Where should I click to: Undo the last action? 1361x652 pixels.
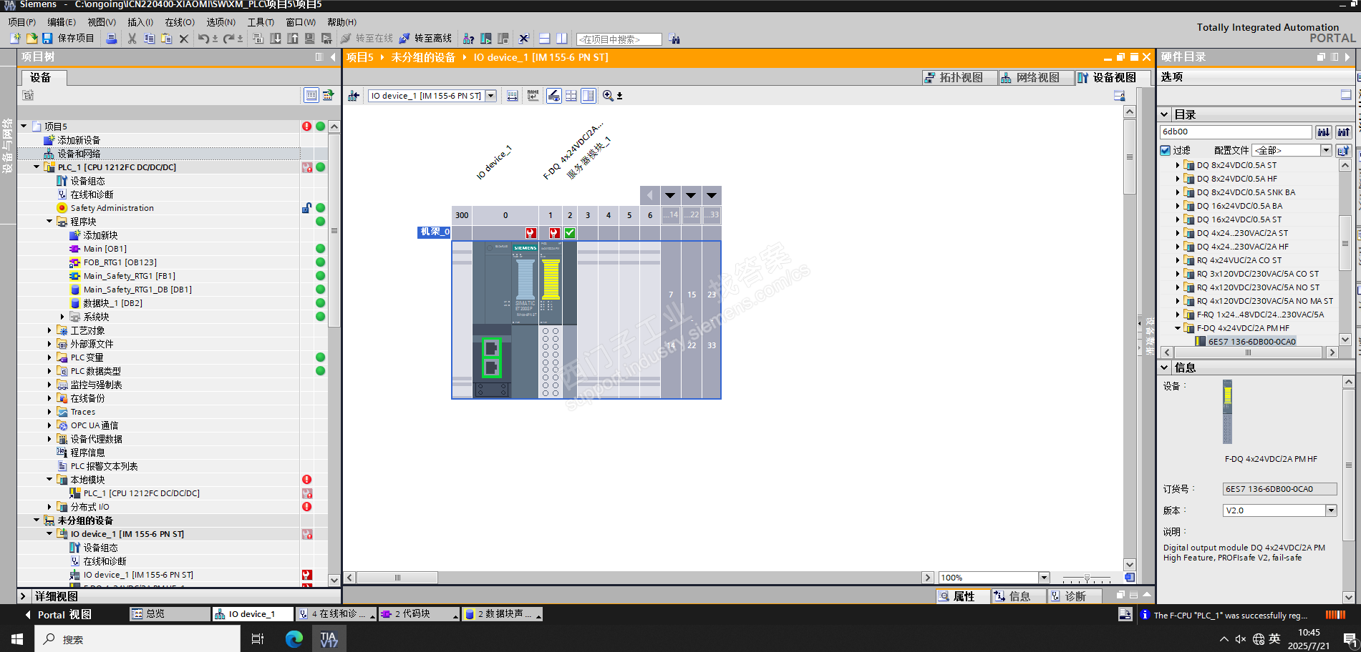click(x=204, y=39)
